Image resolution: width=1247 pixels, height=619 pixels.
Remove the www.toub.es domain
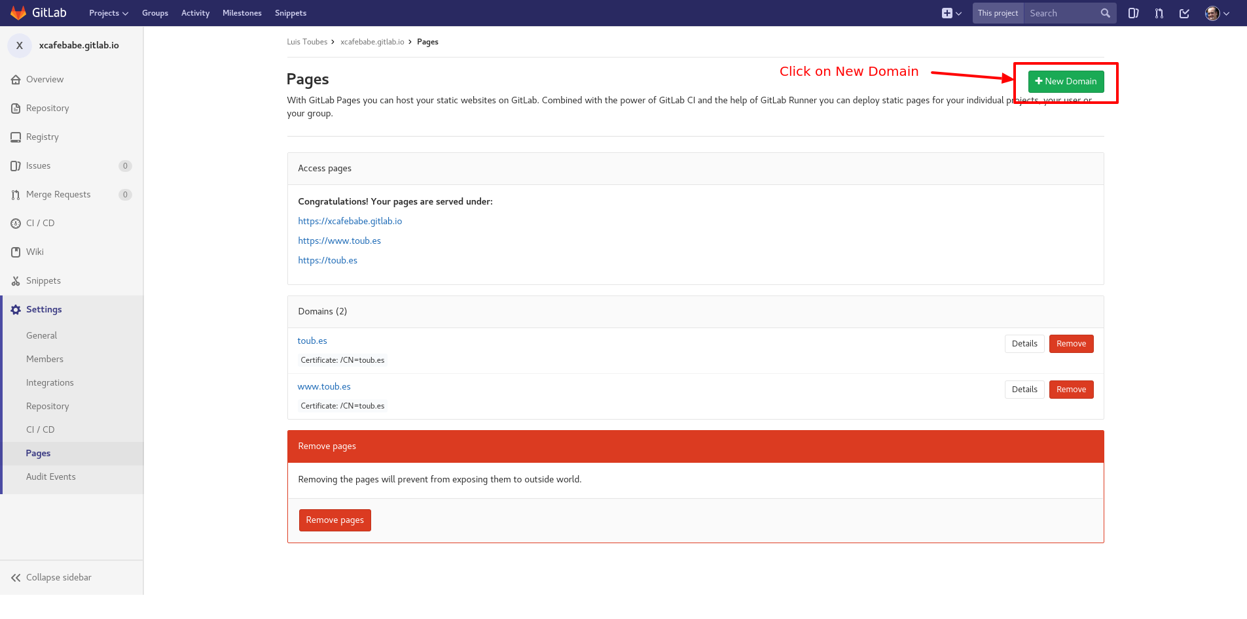pos(1071,390)
